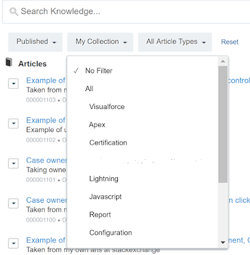
Task: Click the scrollbar up arrow in dropdown
Action: pyautogui.click(x=223, y=61)
